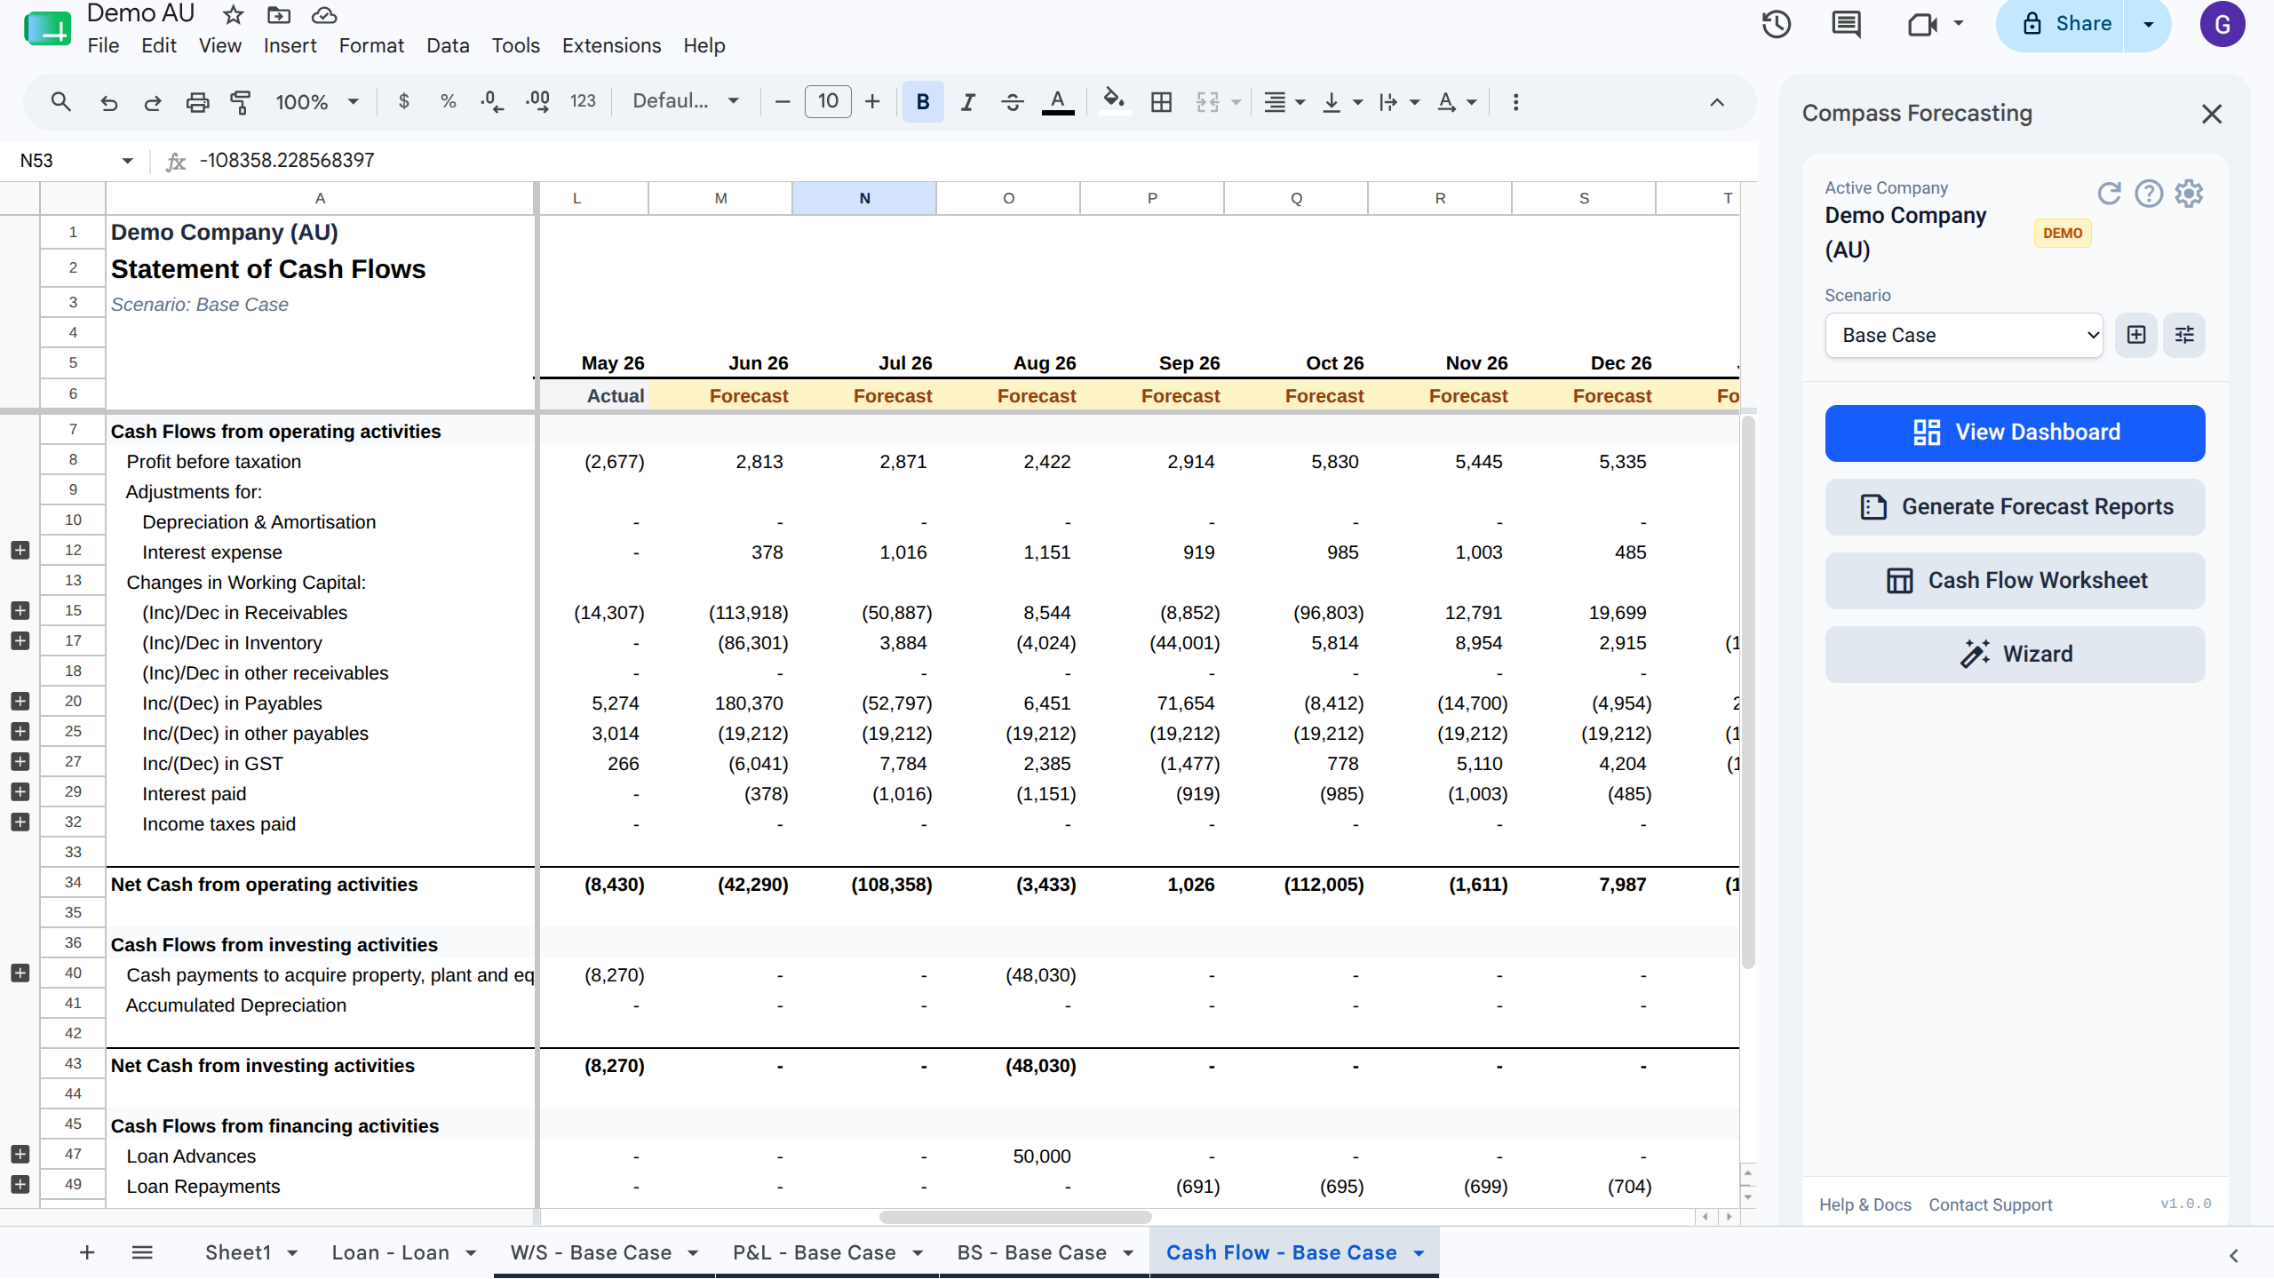Open the File menu
This screenshot has height=1279, width=2274.
(x=103, y=45)
